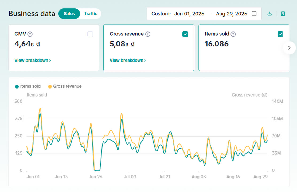Image resolution: width=297 pixels, height=192 pixels.
Task: Click the Aug 03 x-axis label
Action: click(x=199, y=177)
